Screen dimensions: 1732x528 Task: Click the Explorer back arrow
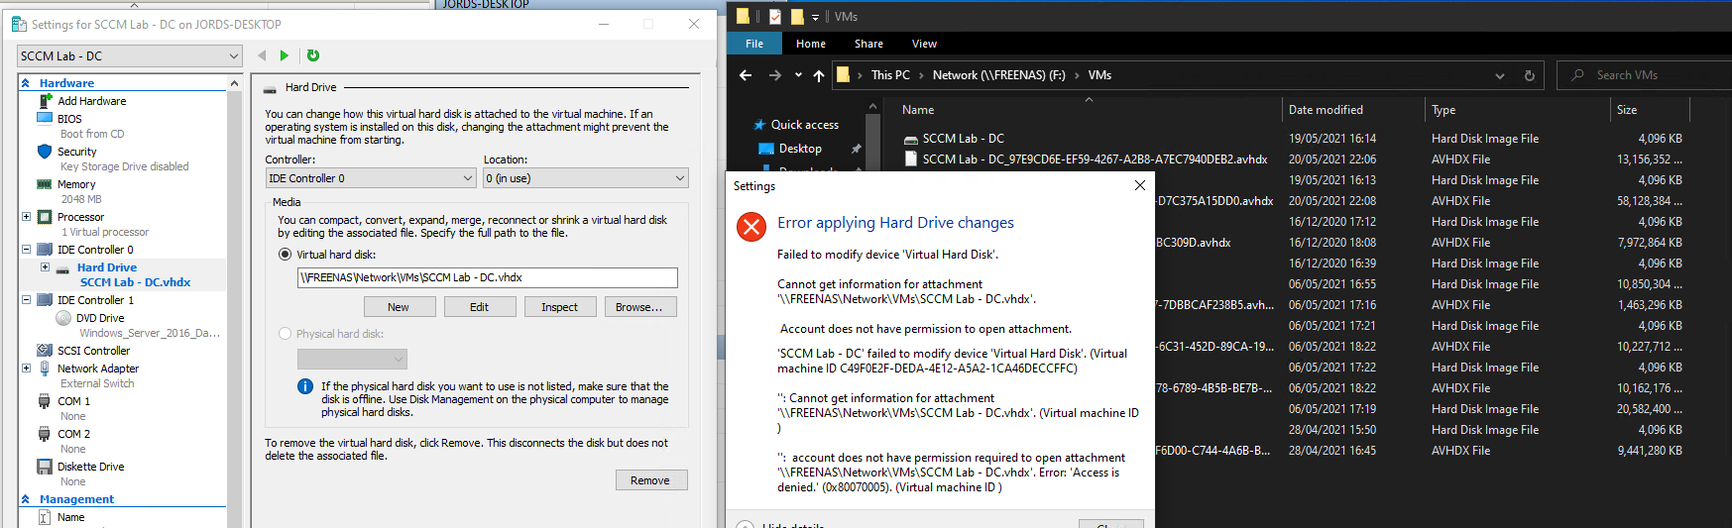(746, 75)
